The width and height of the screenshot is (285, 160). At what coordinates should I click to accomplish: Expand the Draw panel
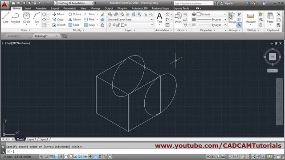pyautogui.click(x=26, y=30)
